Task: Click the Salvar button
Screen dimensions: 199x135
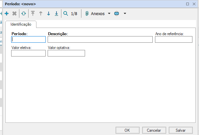Action: point(181,130)
